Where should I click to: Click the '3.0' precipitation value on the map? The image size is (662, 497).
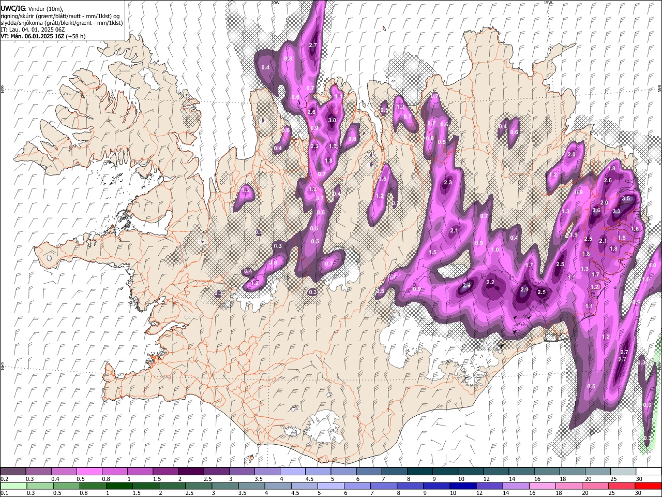(x=332, y=120)
